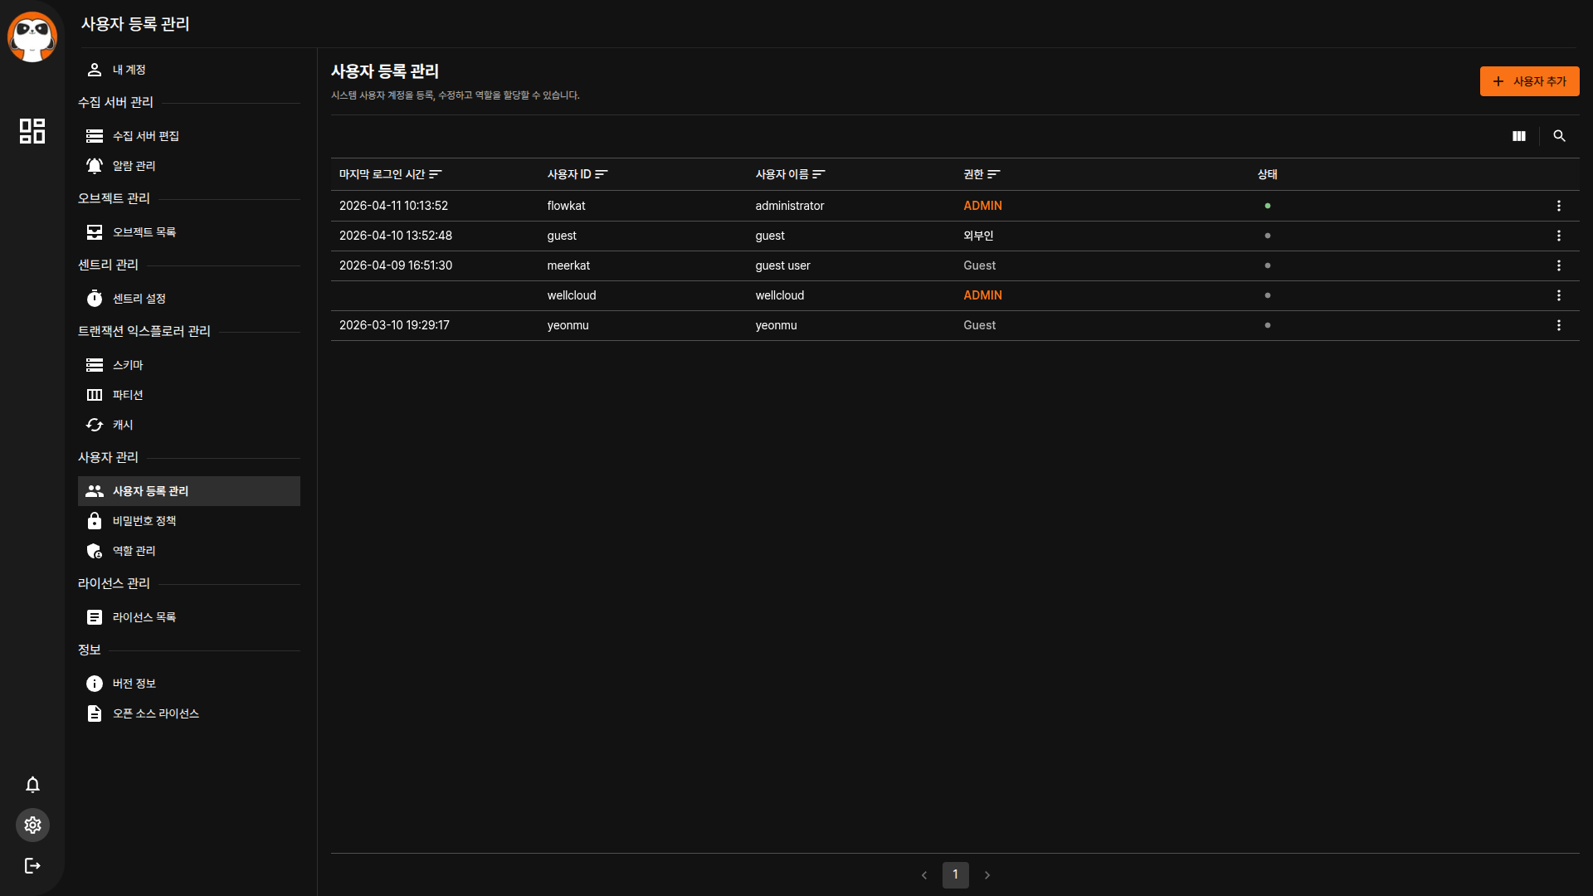Open more options for flowkat row
The image size is (1593, 896).
[x=1558, y=206]
